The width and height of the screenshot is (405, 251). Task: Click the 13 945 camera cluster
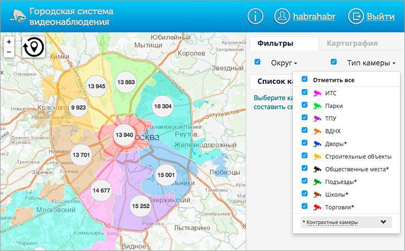coord(97,86)
